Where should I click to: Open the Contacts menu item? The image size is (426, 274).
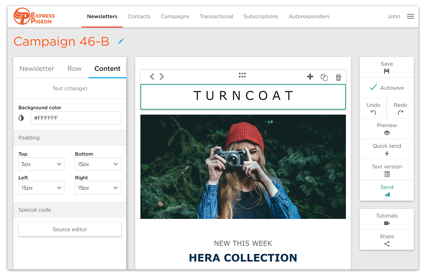pos(139,17)
